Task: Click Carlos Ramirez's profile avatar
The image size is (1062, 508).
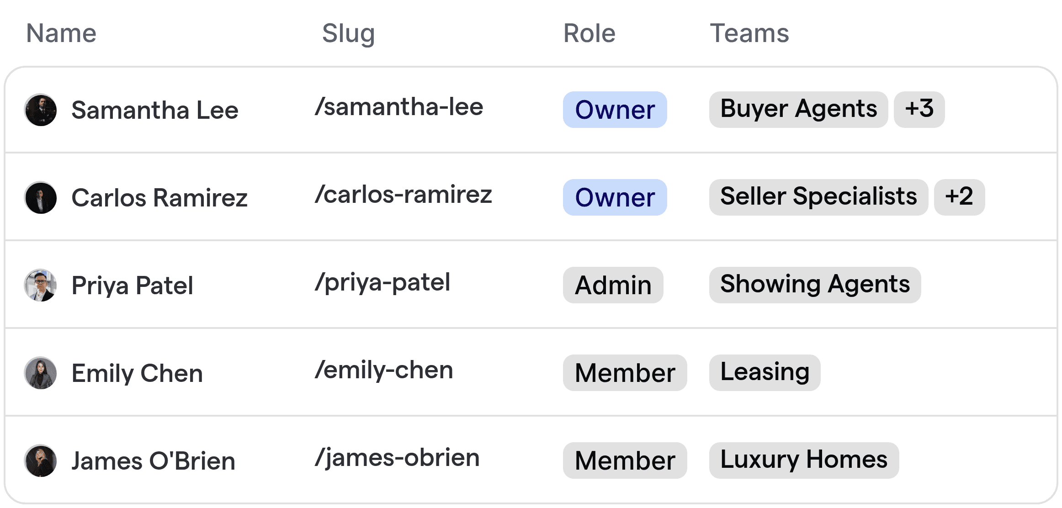Action: click(x=41, y=197)
